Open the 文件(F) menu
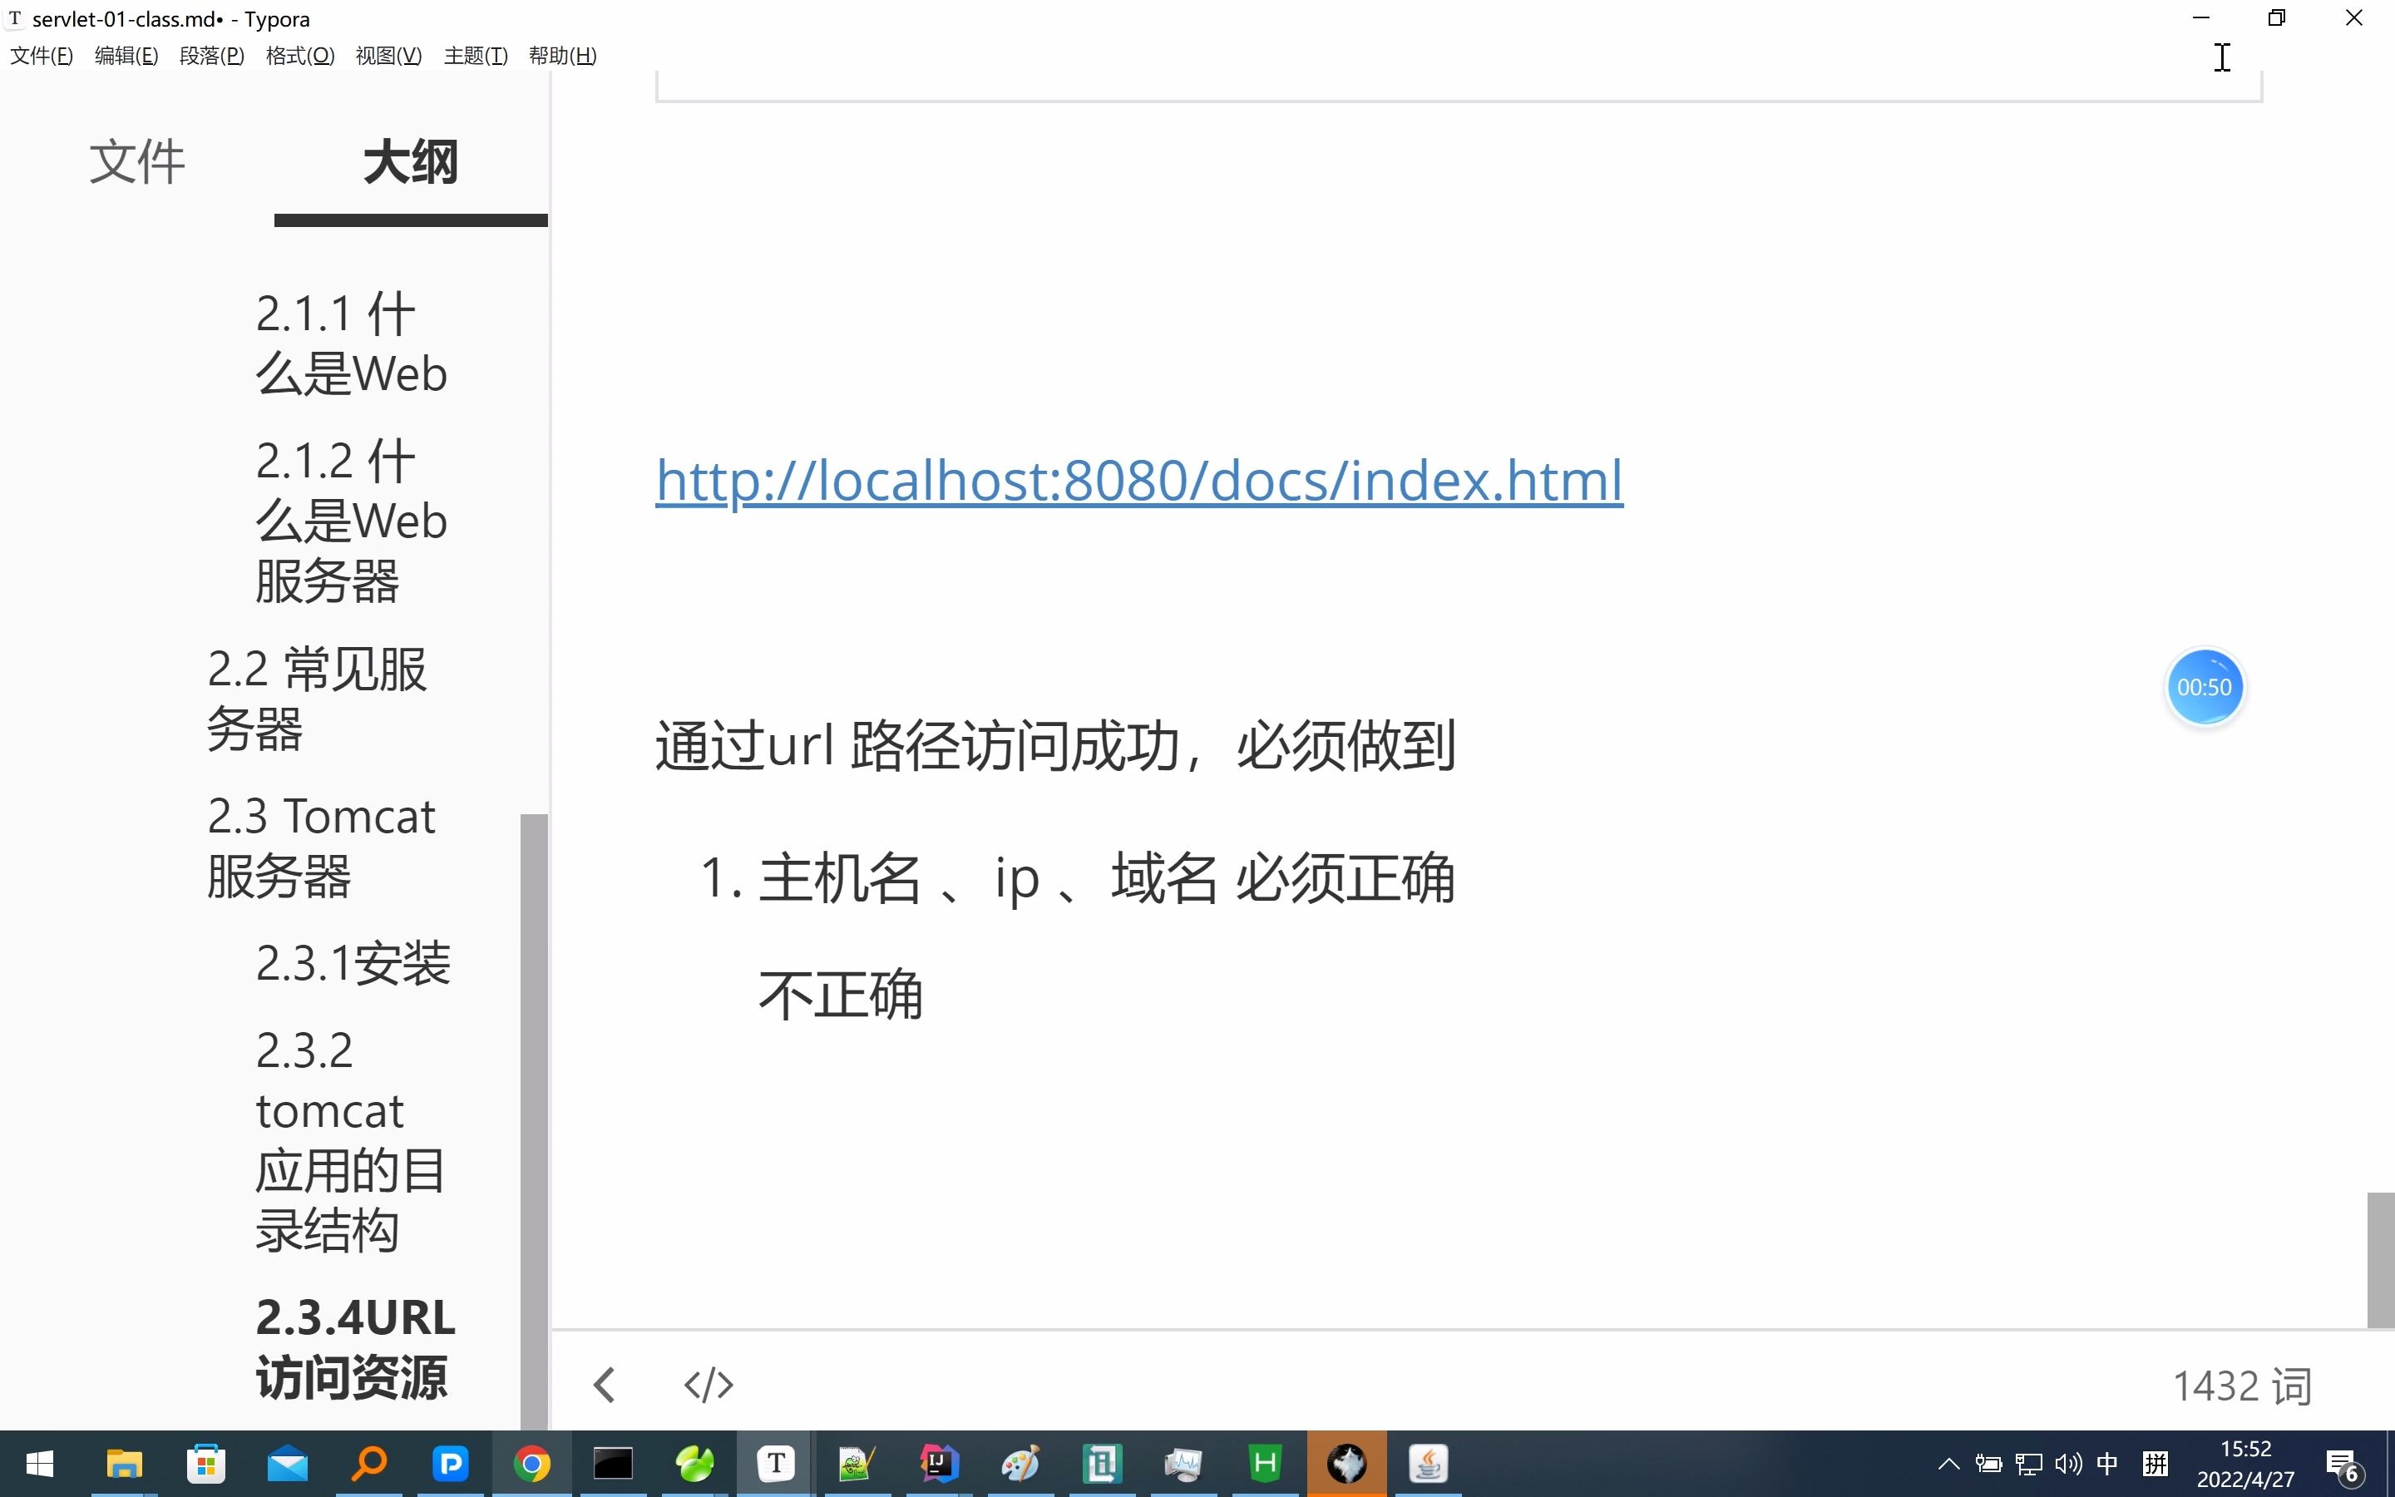The image size is (2395, 1497). pyautogui.click(x=42, y=56)
